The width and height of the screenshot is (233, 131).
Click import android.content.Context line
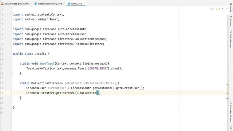point(39,15)
